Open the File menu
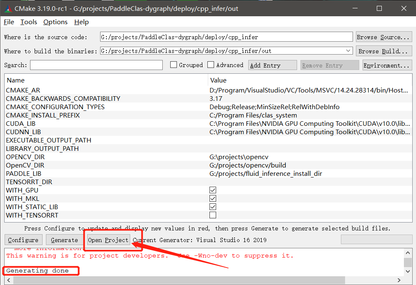The image size is (416, 285). point(8,22)
